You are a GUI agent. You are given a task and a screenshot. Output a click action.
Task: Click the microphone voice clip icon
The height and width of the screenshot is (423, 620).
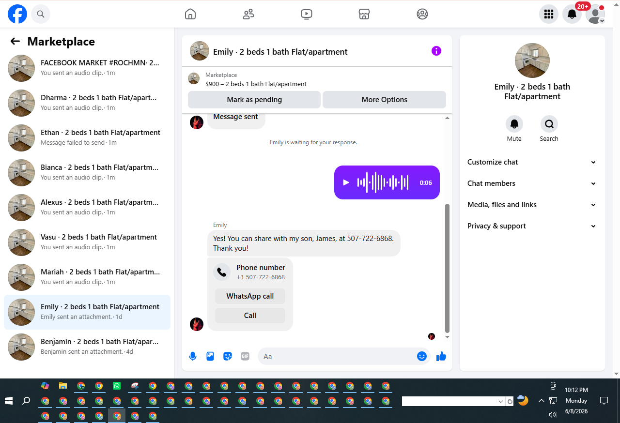[193, 357]
